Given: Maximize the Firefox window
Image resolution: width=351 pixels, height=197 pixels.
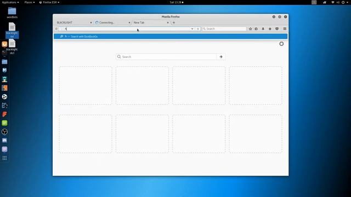Looking at the screenshot, I should click(x=280, y=17).
